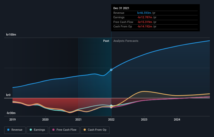The width and height of the screenshot is (214, 137).
Task: Toggle the Revenue legend button
Action: [x=15, y=130]
